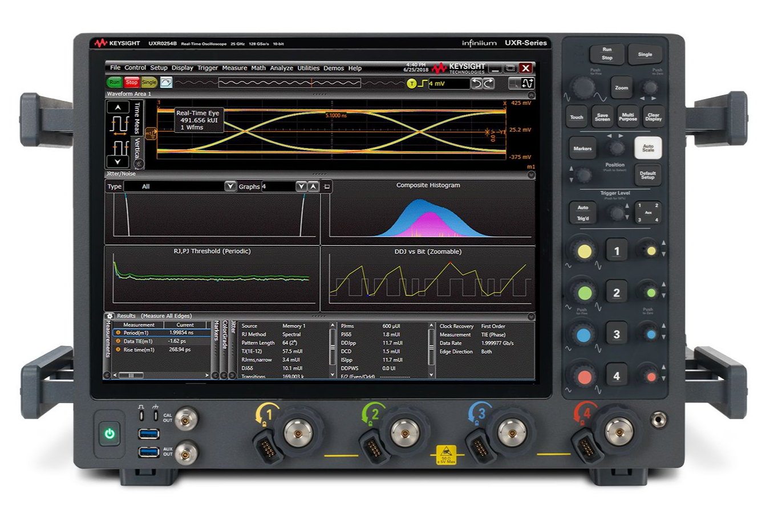Click the redo arrow icon in the top toolbar

[x=487, y=83]
